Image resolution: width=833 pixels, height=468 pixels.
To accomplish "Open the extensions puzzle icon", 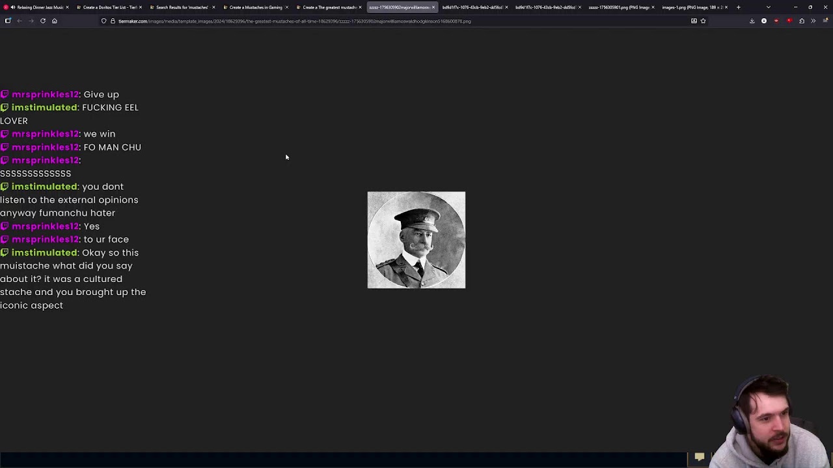I will 801,21.
